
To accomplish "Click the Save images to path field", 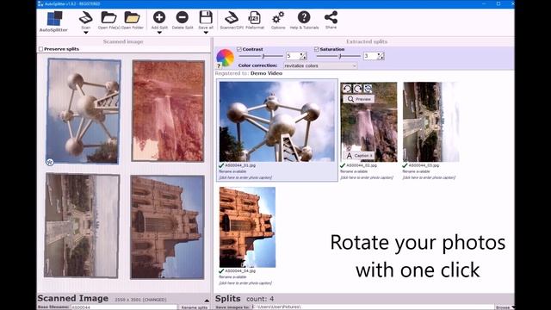I will coord(373,307).
